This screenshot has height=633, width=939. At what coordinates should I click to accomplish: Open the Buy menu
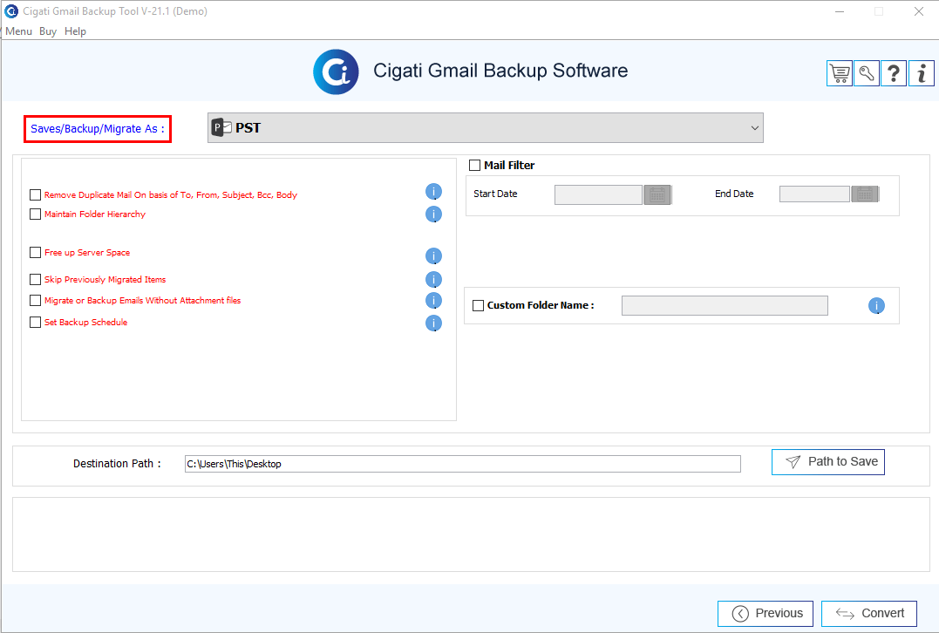[48, 31]
